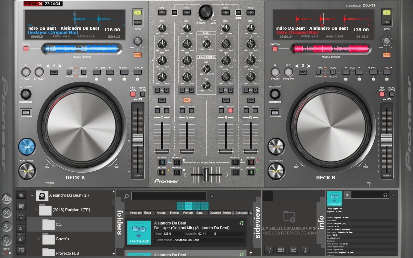
Task: Click the favorites star icon in browser sidebar
Action: tap(21, 195)
